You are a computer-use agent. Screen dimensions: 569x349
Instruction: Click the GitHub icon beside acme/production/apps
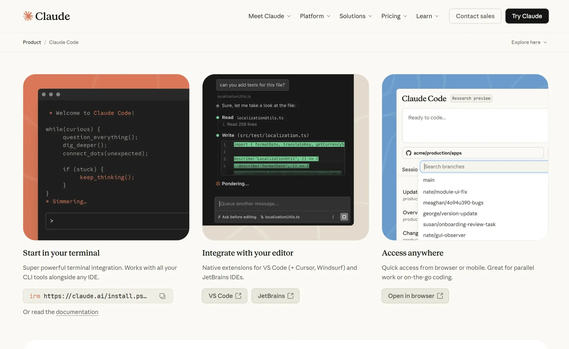[408, 153]
